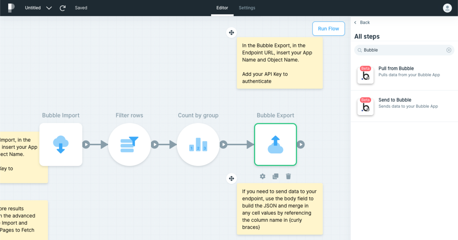Open the Untitled flow name dropdown

[x=49, y=8]
